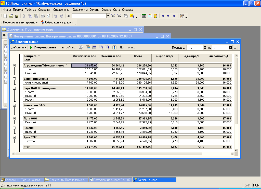Screen dimensions: 261x189
Task: Click the Find binoculars icon left of search box
Action: click(69, 16)
